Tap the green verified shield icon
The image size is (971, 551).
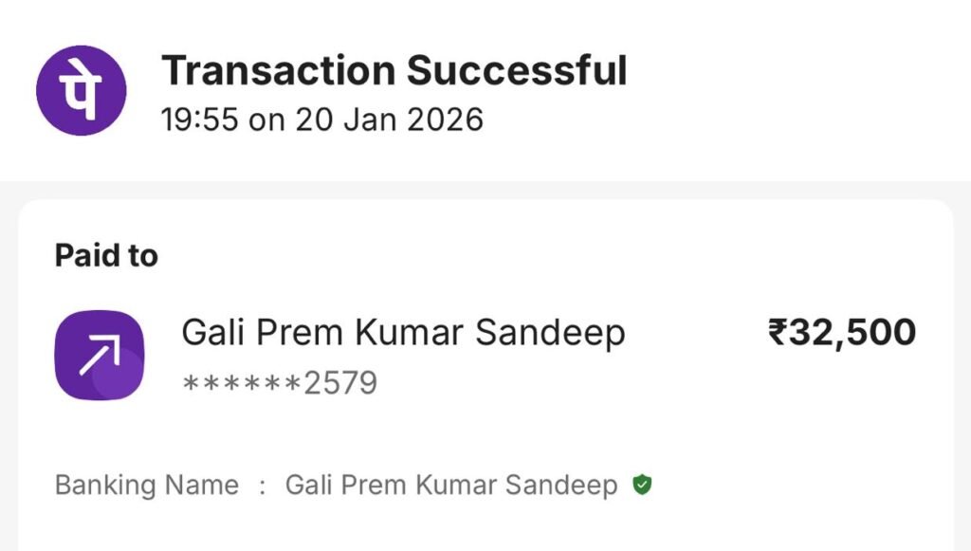[x=643, y=486]
